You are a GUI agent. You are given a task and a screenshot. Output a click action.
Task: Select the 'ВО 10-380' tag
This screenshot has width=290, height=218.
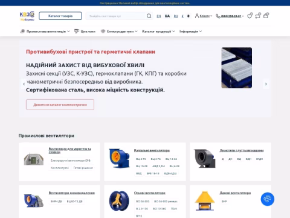[x=159, y=208]
